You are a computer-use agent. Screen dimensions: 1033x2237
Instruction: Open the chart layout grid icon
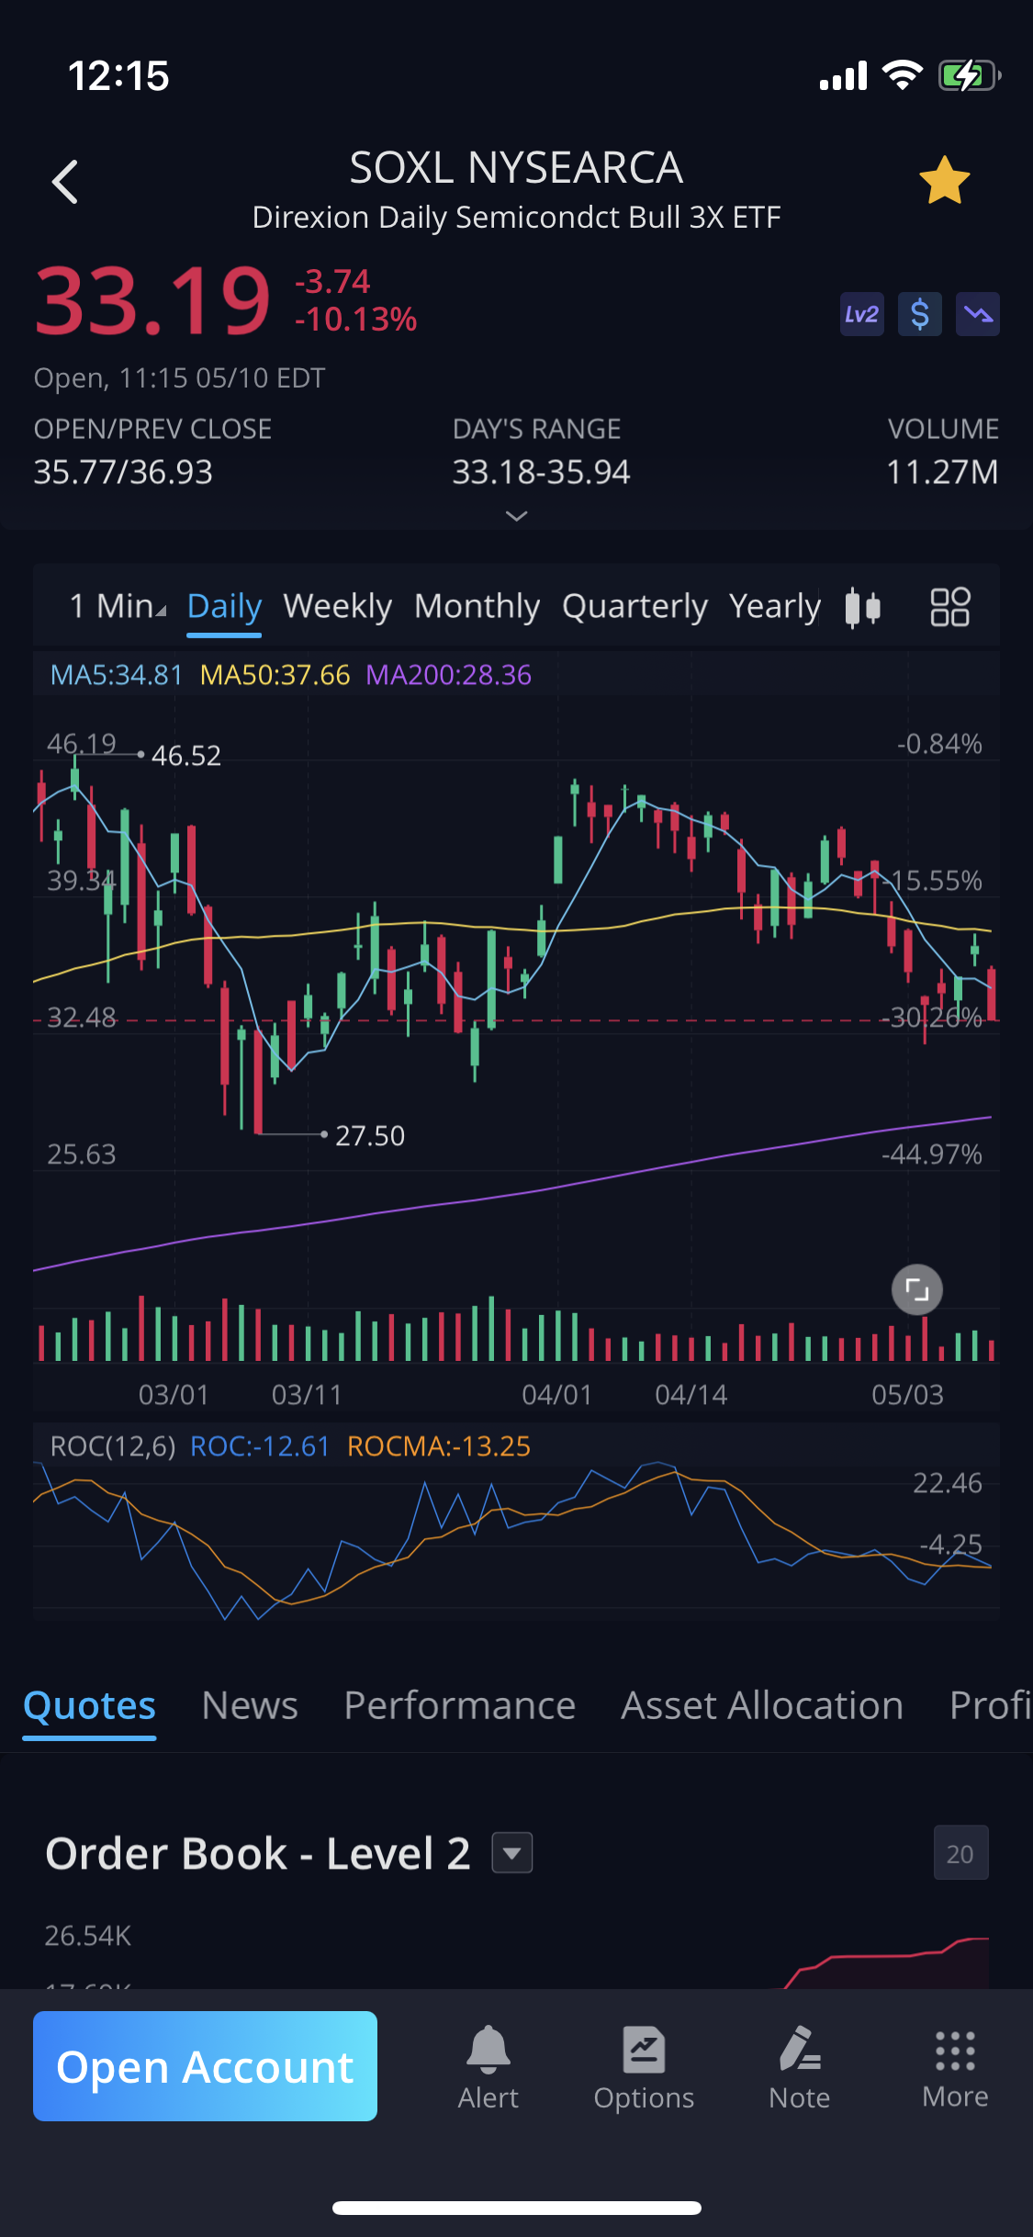pos(949,607)
